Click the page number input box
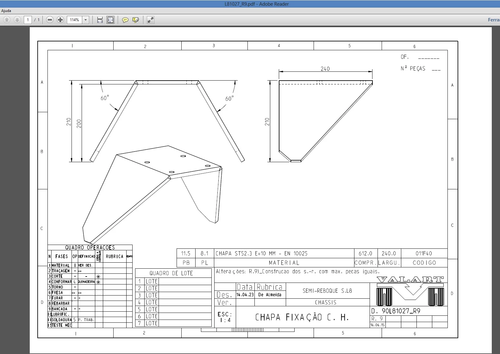Screen dimensions: 500x354 point(28,20)
